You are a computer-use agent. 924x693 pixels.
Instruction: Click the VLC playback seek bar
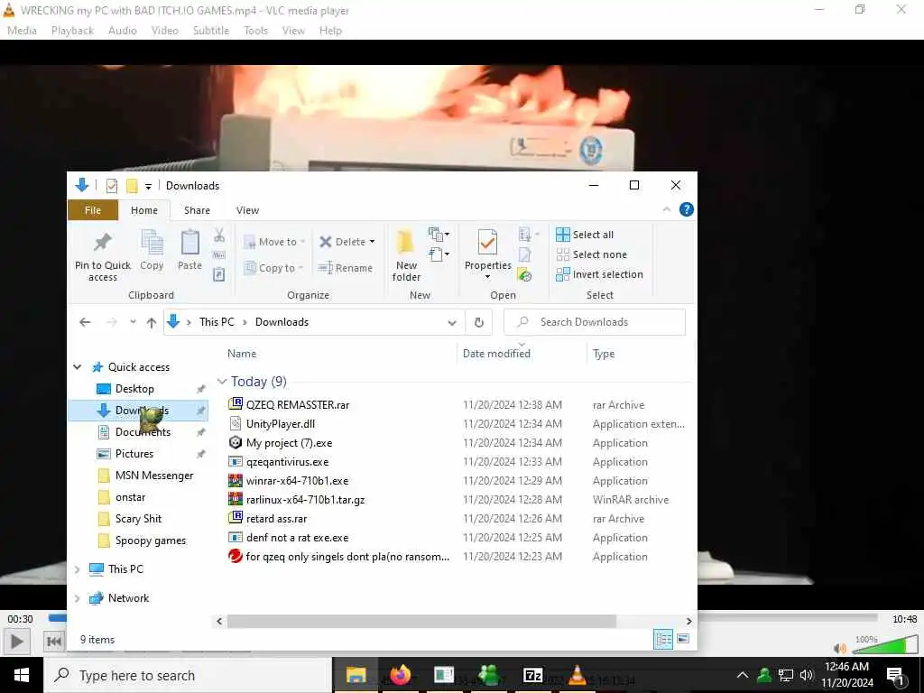point(463,618)
